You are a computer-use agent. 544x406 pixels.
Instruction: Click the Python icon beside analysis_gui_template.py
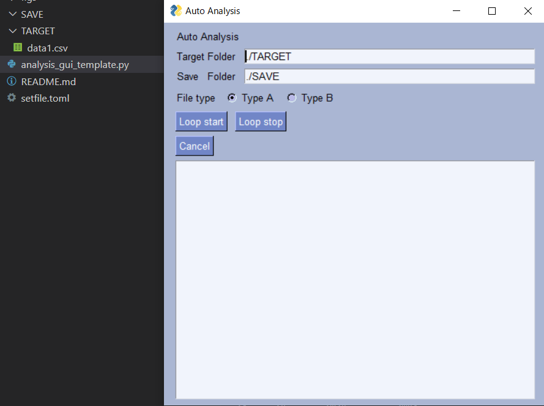[x=12, y=64]
